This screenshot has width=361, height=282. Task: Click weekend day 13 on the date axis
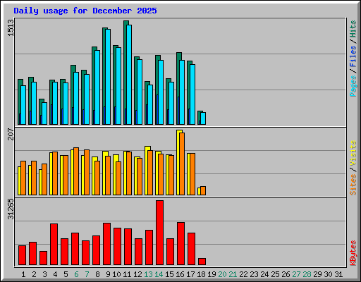click(x=148, y=274)
